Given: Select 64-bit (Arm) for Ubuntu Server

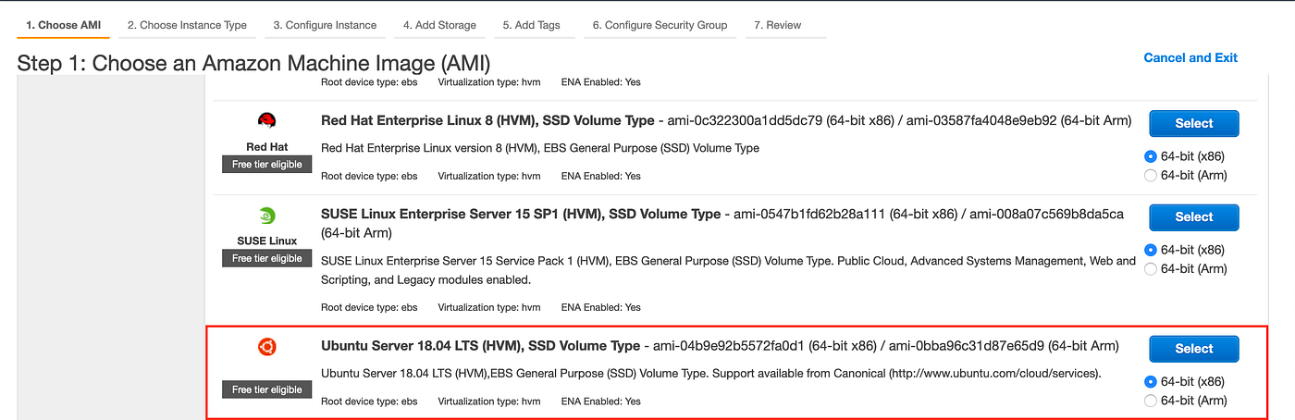Looking at the screenshot, I should (1151, 401).
